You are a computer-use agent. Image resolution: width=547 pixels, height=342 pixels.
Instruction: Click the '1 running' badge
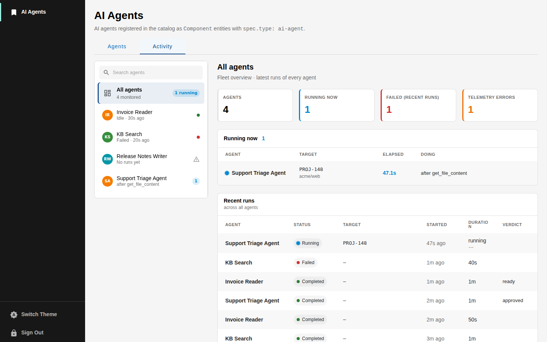coord(186,93)
